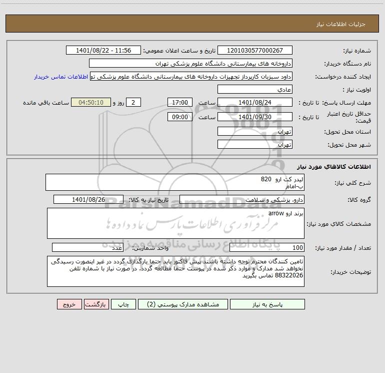Click the label تعداد / مقدار مورد نیاز
Image resolution: width=385 pixels, height=373 pixels.
tap(343, 248)
